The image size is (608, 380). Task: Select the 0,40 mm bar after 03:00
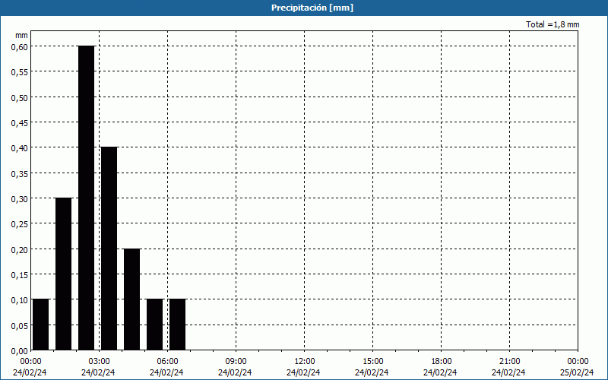coord(109,248)
